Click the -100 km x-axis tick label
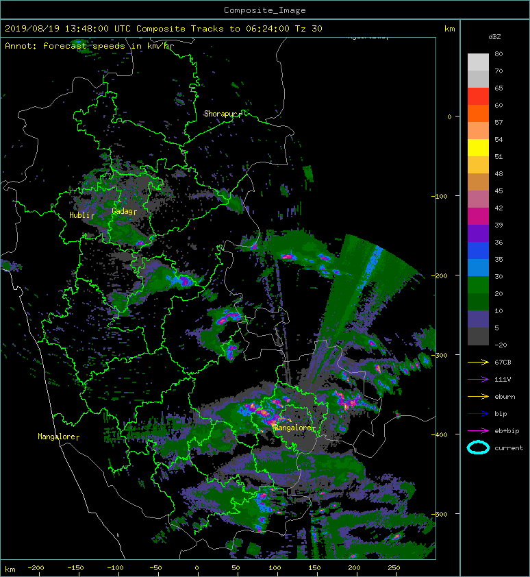The width and height of the screenshot is (530, 577). [x=115, y=568]
